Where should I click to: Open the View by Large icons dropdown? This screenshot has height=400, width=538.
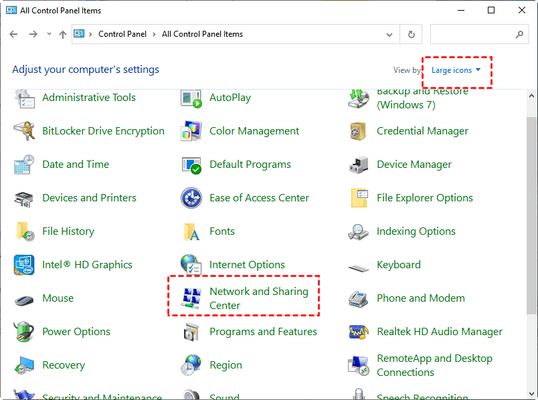point(456,70)
